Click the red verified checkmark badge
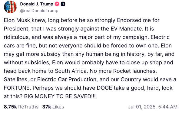 pos(57,4)
